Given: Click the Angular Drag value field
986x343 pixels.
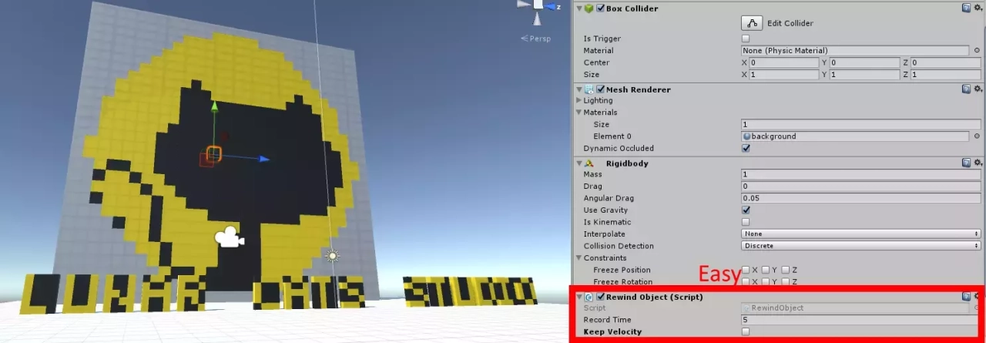Looking at the screenshot, I should click(x=861, y=198).
